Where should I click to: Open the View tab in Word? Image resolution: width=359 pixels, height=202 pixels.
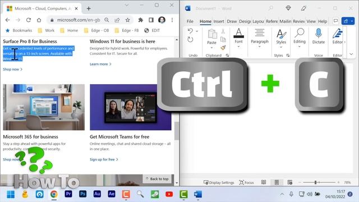[x=311, y=21]
